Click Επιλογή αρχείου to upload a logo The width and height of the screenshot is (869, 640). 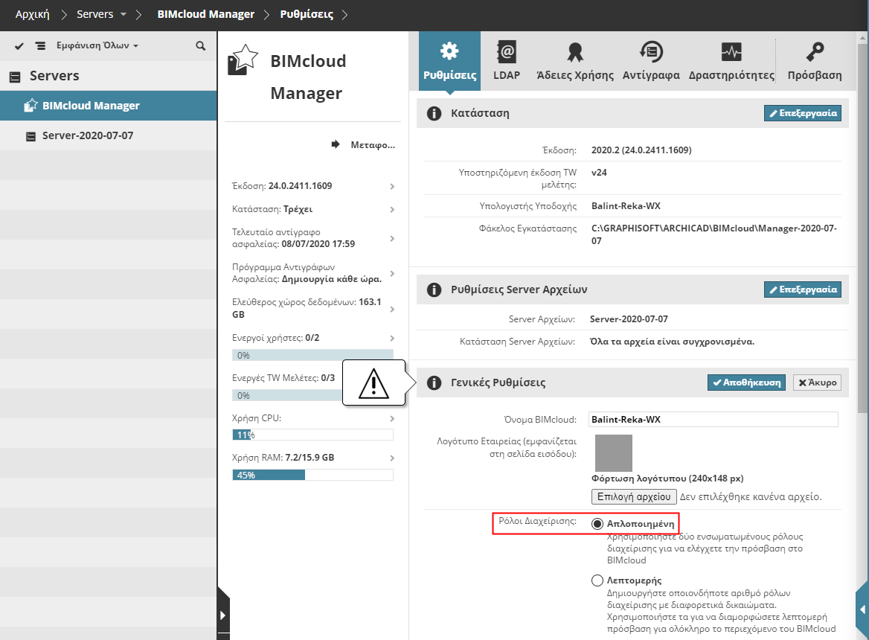[633, 496]
